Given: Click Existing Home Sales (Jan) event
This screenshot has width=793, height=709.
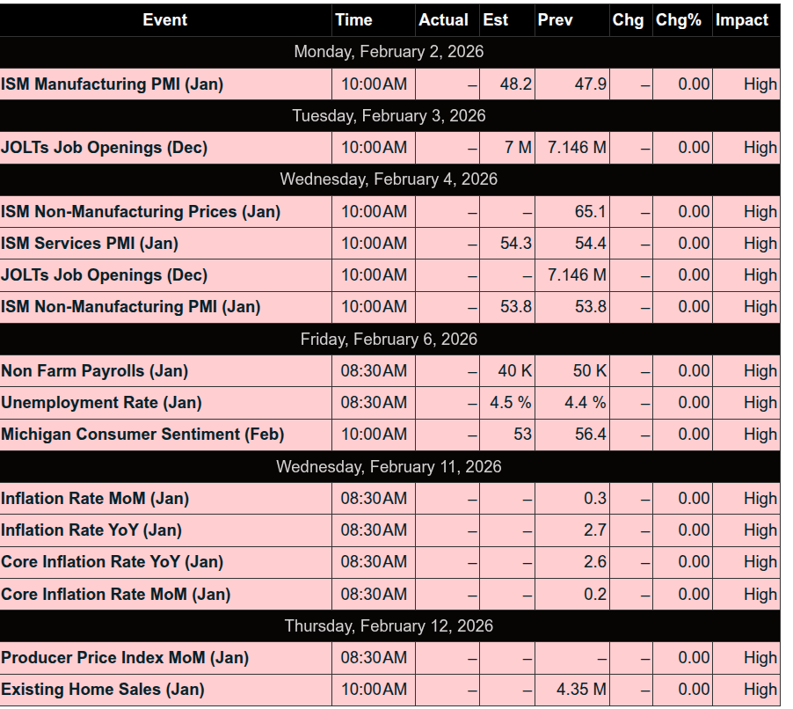Looking at the screenshot, I should pyautogui.click(x=103, y=690).
